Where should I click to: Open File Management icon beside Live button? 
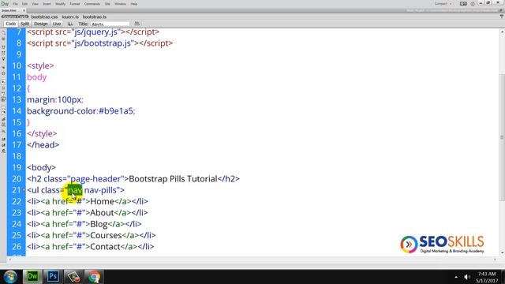(x=70, y=24)
